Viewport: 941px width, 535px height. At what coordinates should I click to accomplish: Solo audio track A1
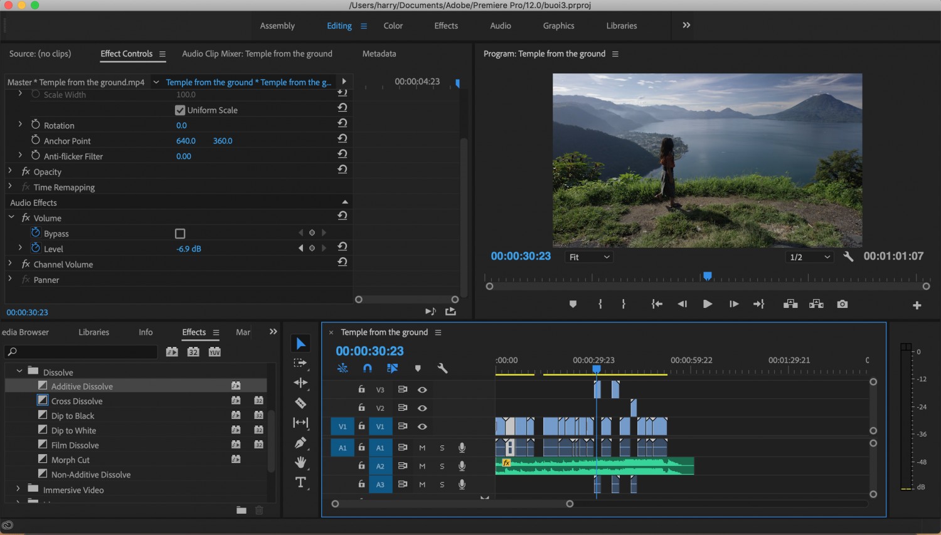pos(442,448)
